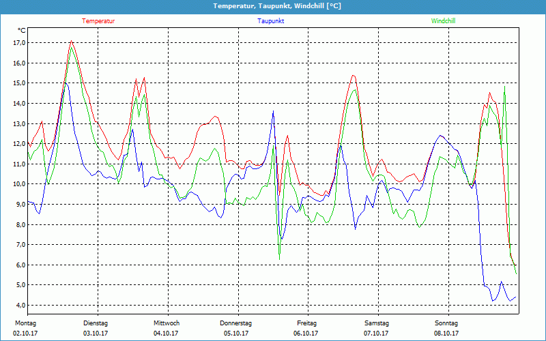546x341 pixels.
Task: Click the red Temperatur legend label
Action: (98, 21)
